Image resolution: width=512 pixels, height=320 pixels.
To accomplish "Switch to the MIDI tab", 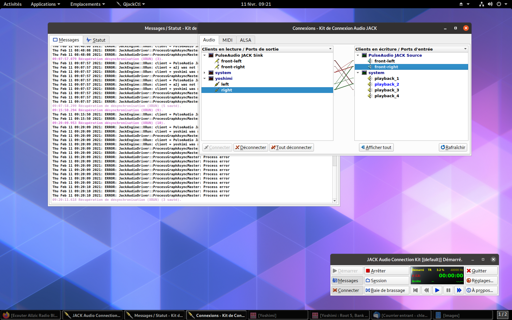I will point(227,40).
